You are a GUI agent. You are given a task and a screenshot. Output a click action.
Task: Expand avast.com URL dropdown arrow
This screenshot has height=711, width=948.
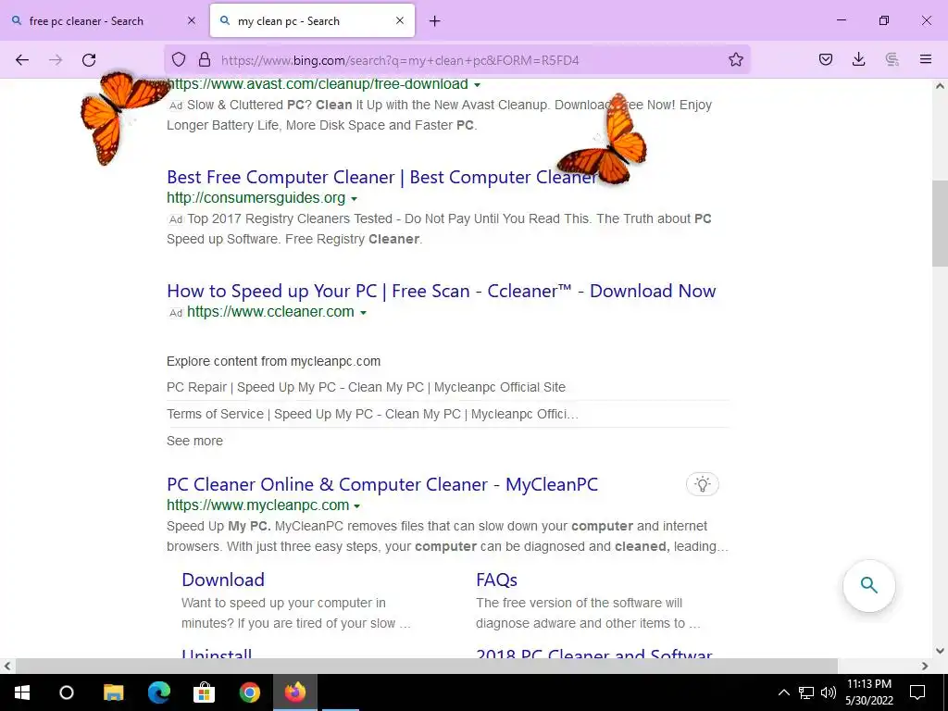[x=477, y=84]
